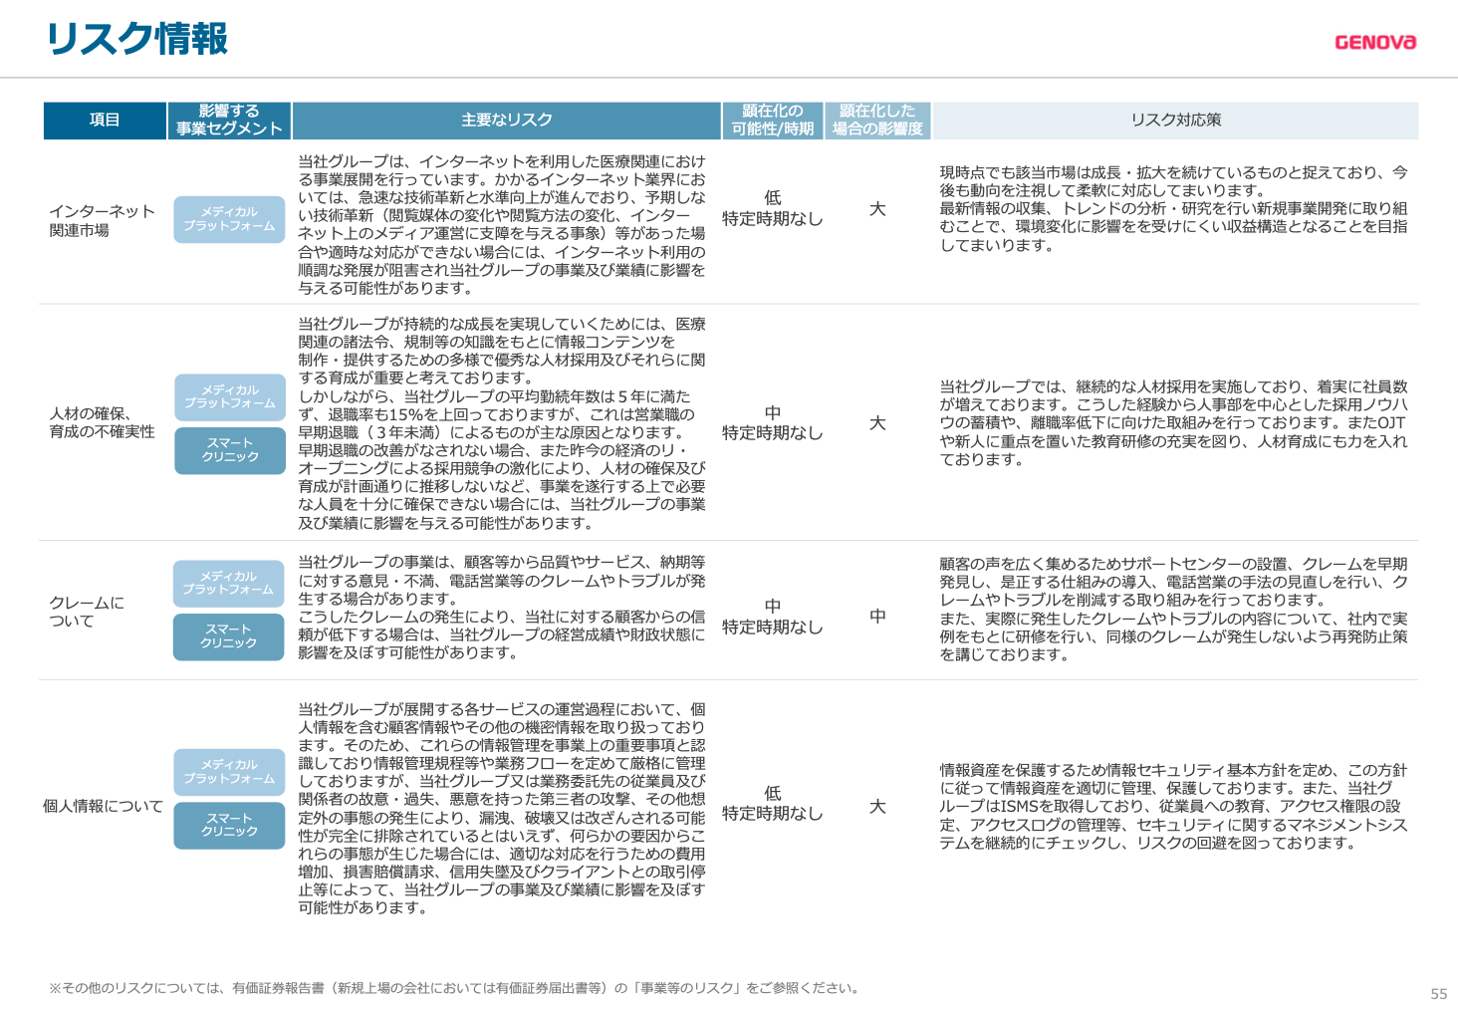Click the footnote starting ※その他のリスクについては
Screen dimensions: 1458x1009
pos(454,988)
